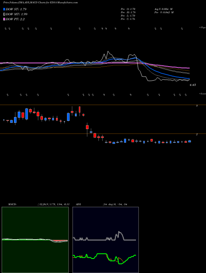Click the 'ADX' panel heading
The width and height of the screenshot is (206, 273).
coord(78,204)
